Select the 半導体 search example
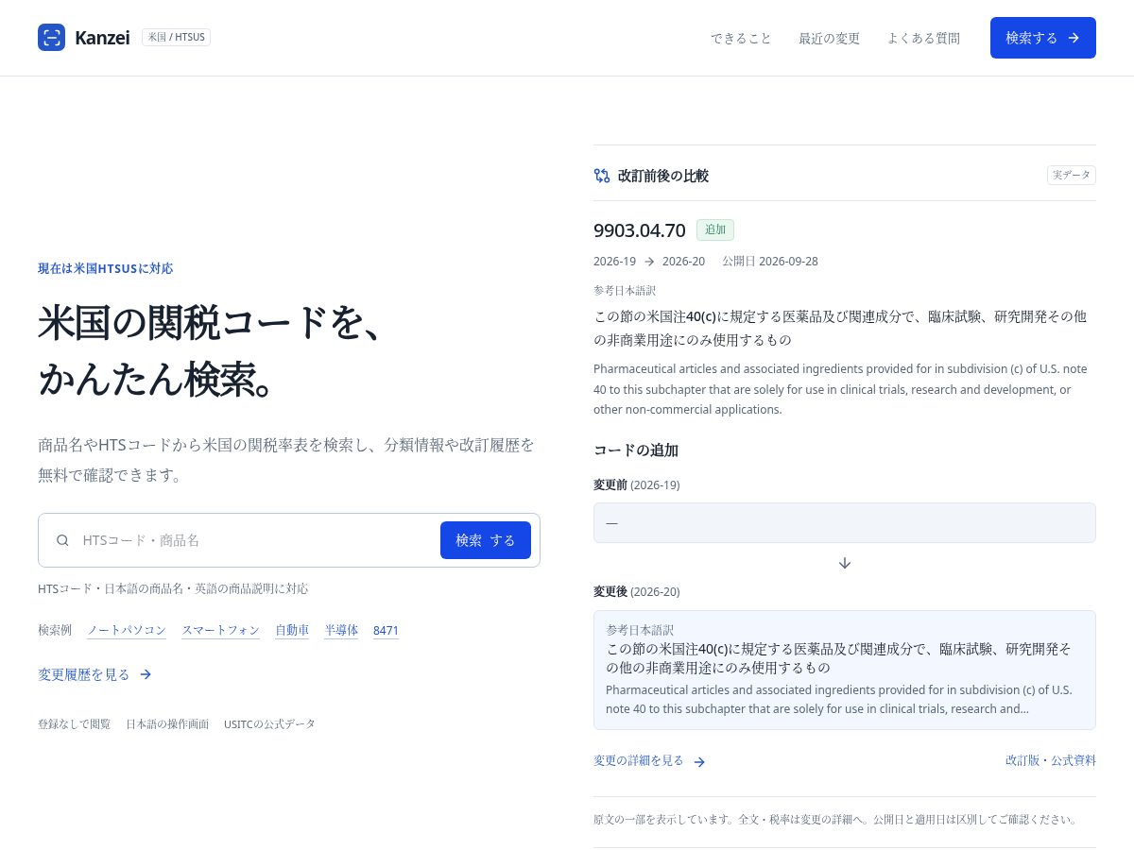Viewport: 1134px width, 850px height. click(341, 630)
